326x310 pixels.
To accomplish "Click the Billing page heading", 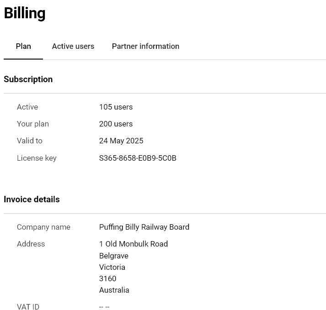I will click(25, 13).
